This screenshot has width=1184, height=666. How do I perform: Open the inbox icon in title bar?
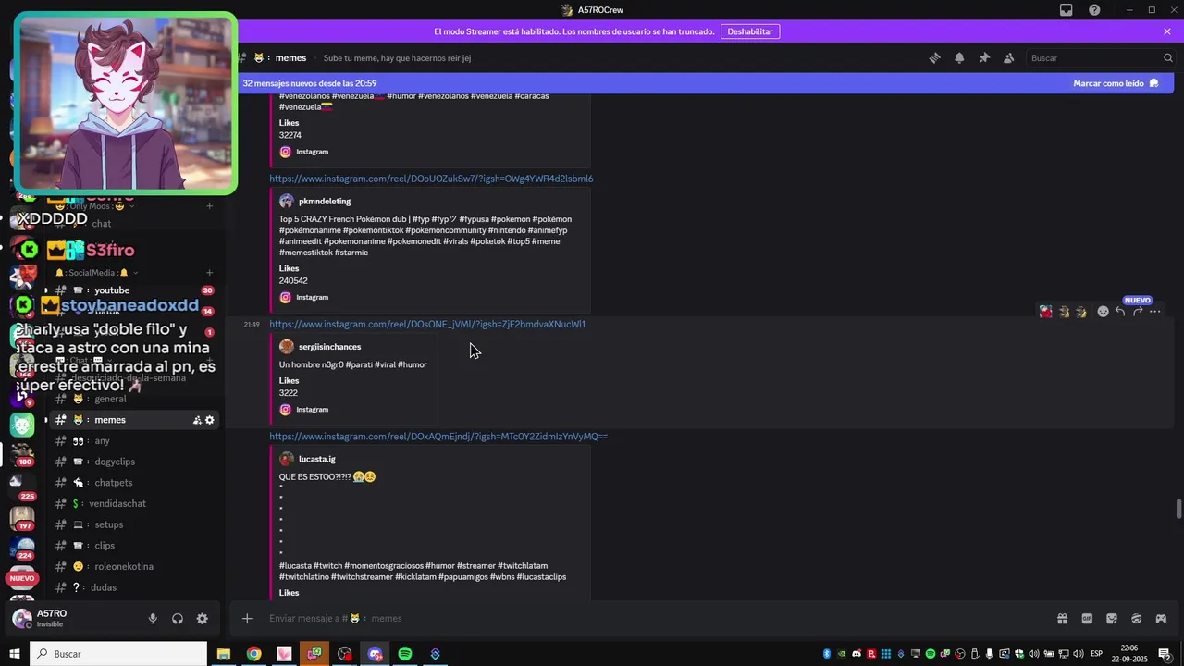pos(1067,10)
